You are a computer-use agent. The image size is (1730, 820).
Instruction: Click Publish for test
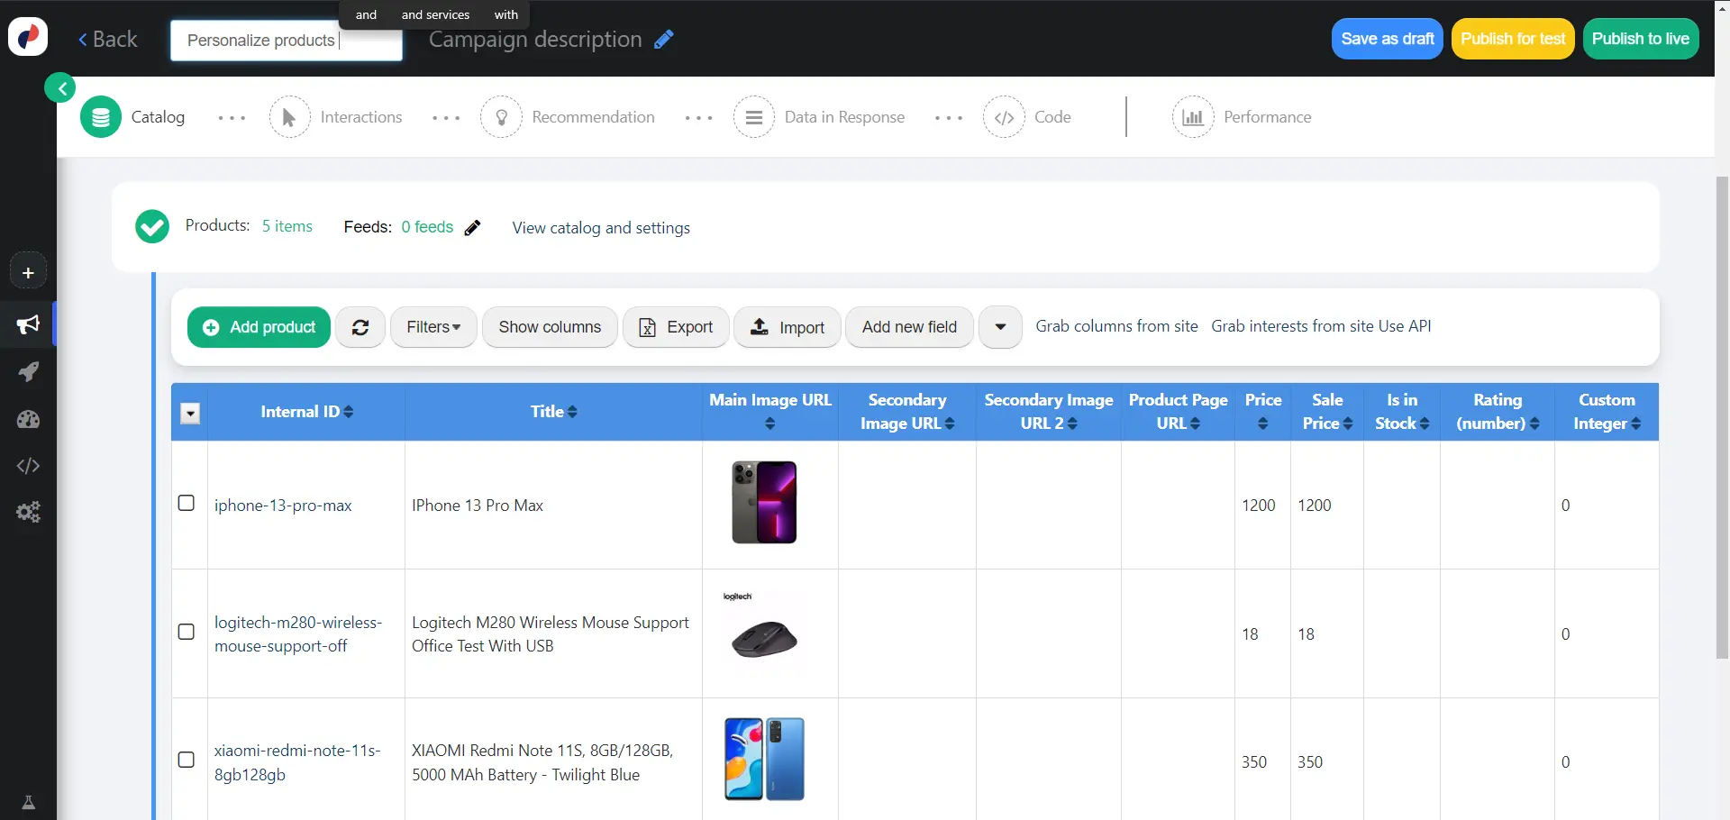coord(1512,39)
